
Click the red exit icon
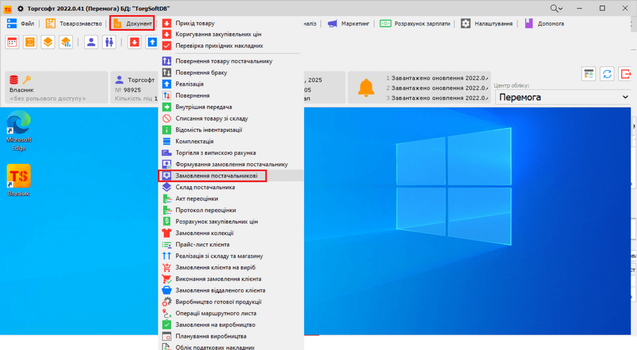click(x=626, y=74)
